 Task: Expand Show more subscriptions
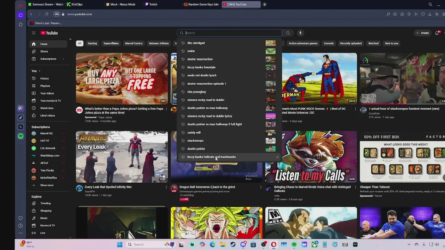(x=48, y=185)
